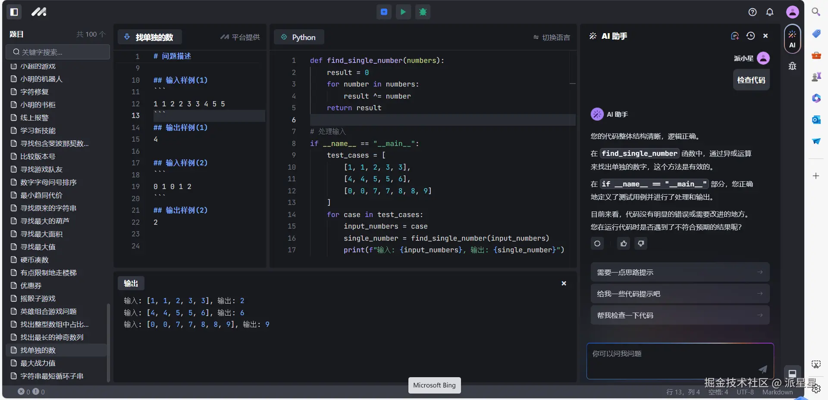Change file encoding via UTF-8

tap(745, 392)
